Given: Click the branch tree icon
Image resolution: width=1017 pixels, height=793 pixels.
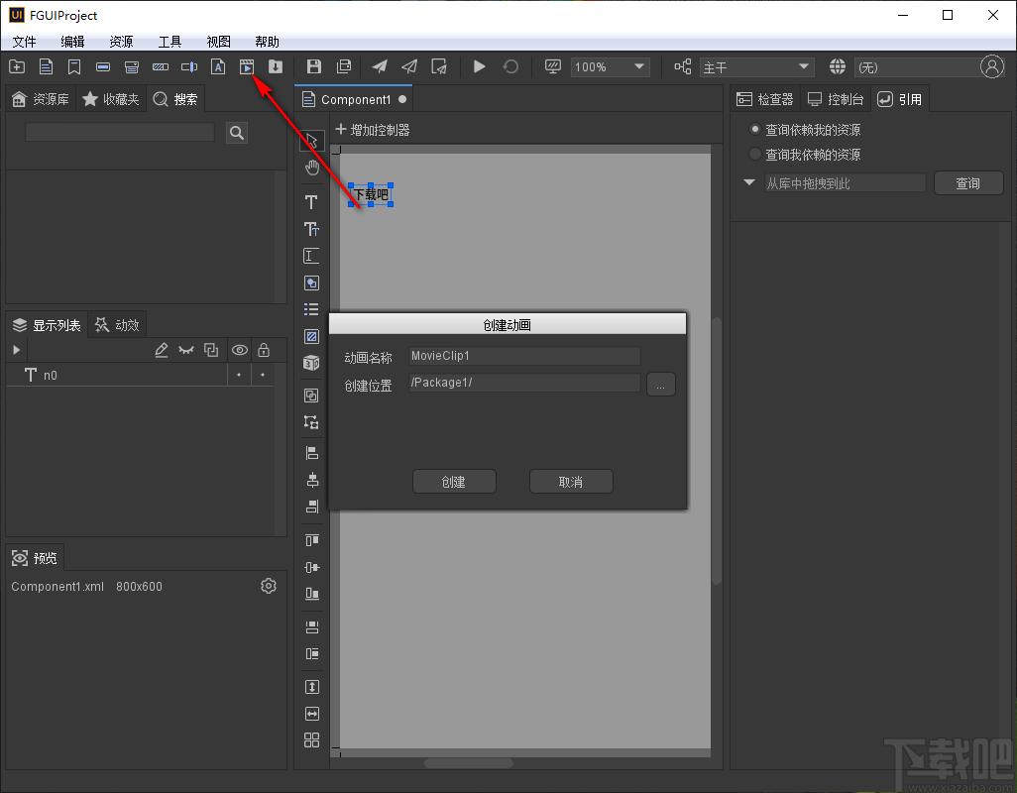Looking at the screenshot, I should point(682,66).
